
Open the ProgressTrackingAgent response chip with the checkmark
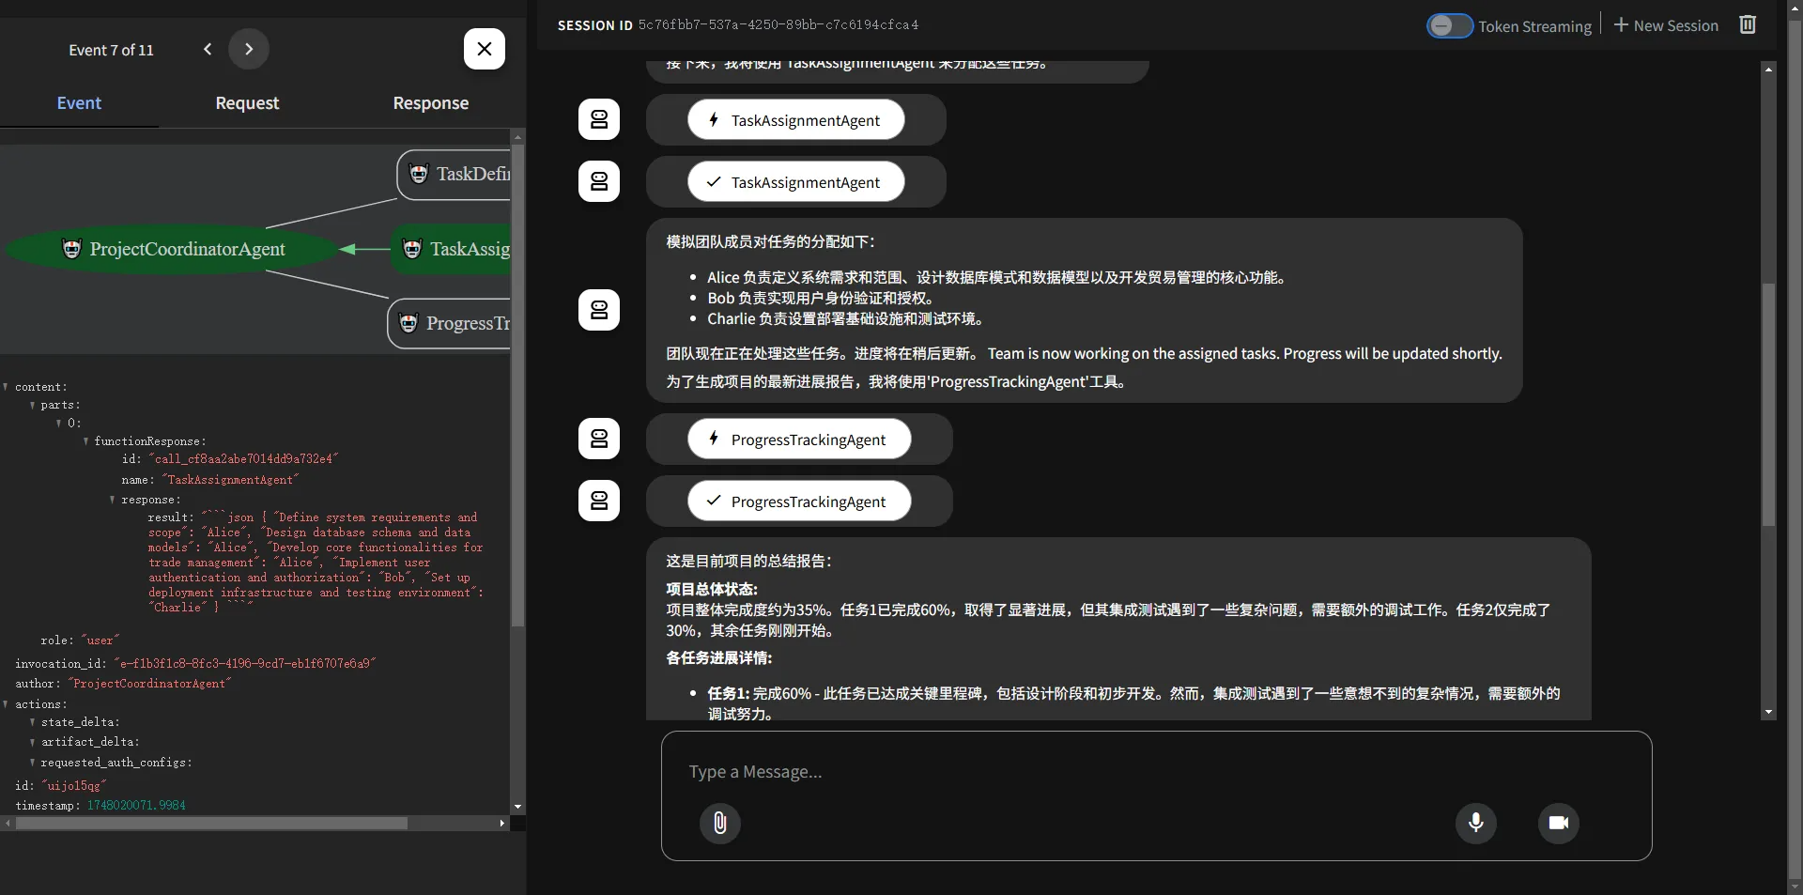point(799,502)
